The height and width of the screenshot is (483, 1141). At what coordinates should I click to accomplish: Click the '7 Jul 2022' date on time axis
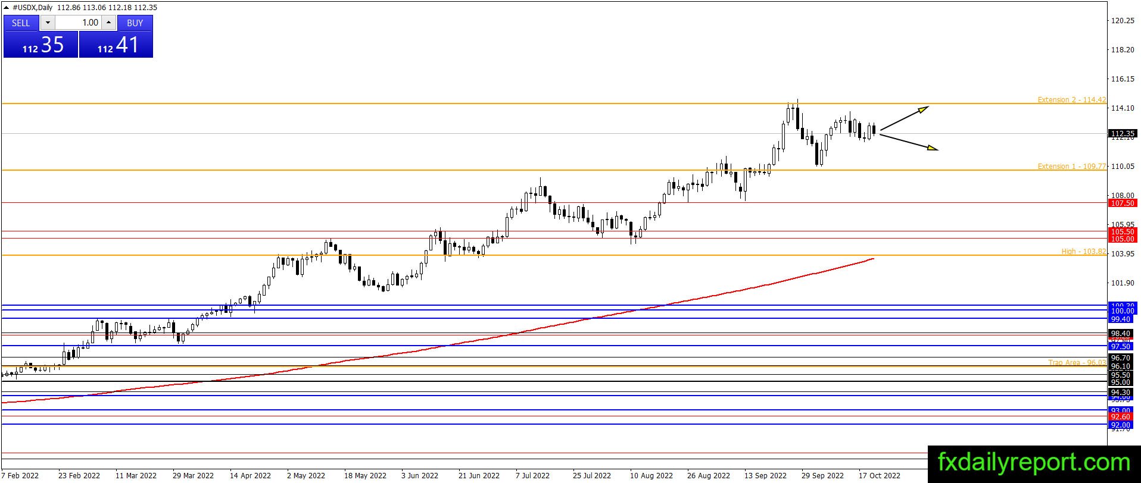pyautogui.click(x=532, y=475)
